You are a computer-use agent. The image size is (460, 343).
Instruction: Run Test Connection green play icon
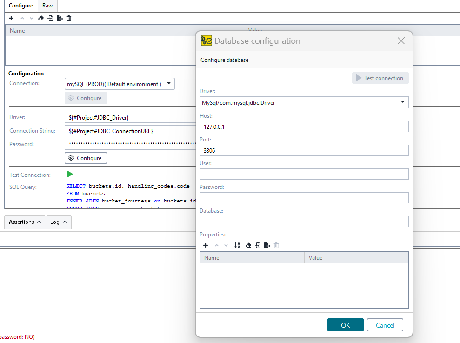70,174
